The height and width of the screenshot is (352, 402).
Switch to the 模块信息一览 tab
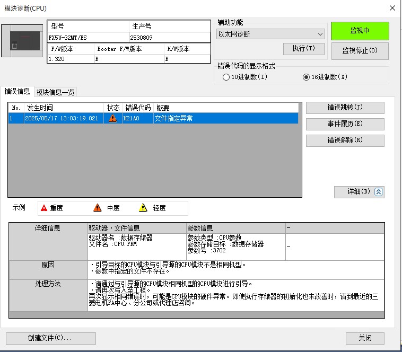55,92
